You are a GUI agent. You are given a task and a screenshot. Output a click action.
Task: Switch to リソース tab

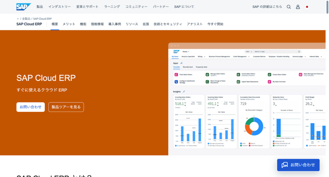click(132, 24)
